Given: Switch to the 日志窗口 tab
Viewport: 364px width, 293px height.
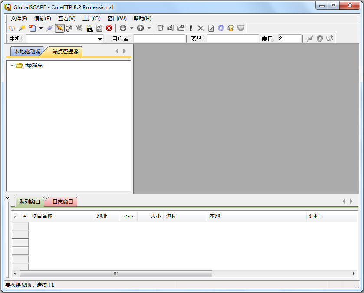Looking at the screenshot, I should point(62,201).
